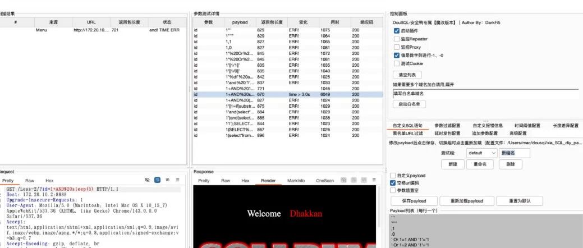Select the Response Render tab
Screen dimensions: 583x248
tap(268, 180)
